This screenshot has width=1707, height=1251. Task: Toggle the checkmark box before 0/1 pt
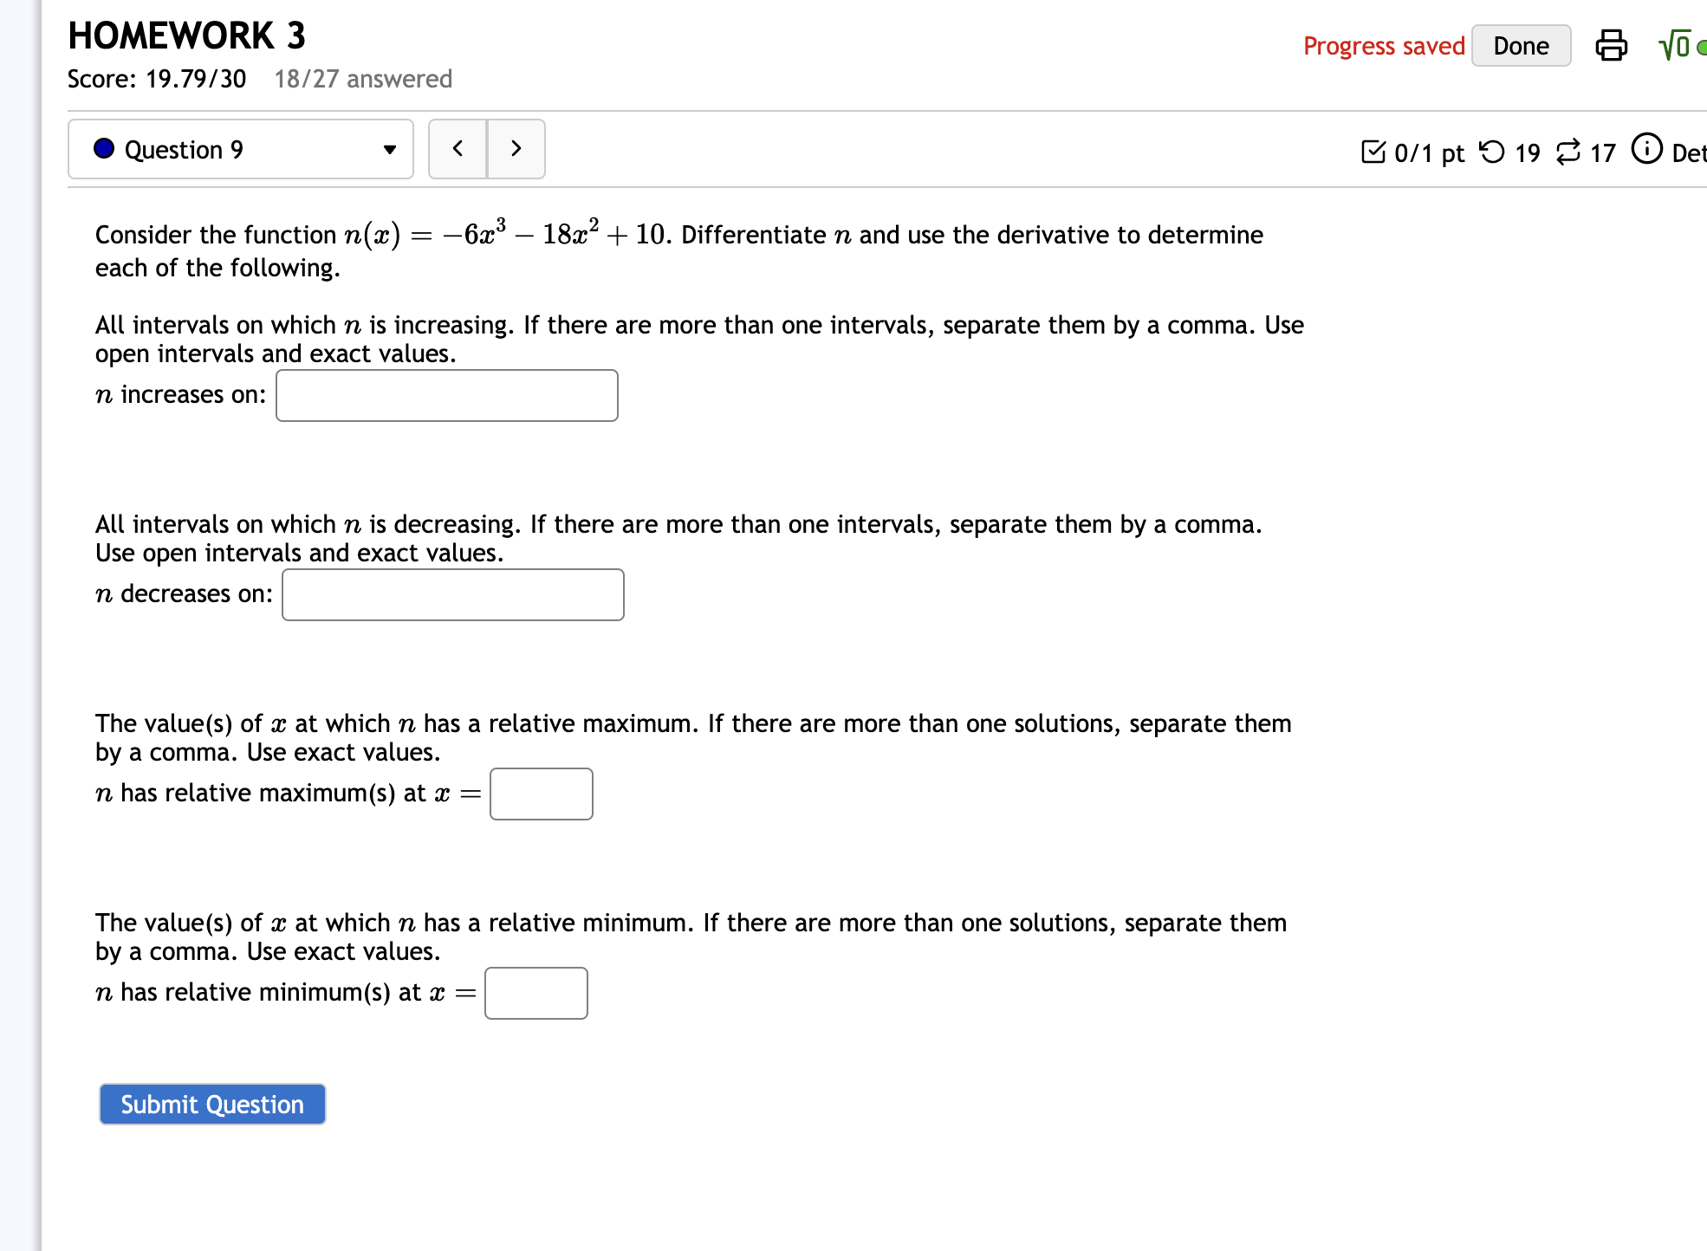tap(1373, 150)
